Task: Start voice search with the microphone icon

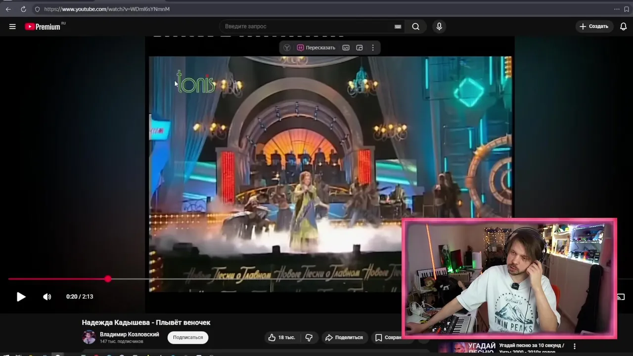Action: click(439, 27)
